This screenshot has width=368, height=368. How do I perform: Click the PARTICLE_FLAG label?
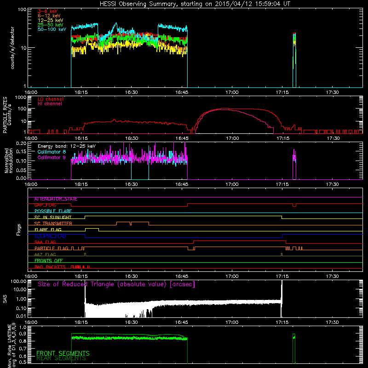(x=52, y=248)
